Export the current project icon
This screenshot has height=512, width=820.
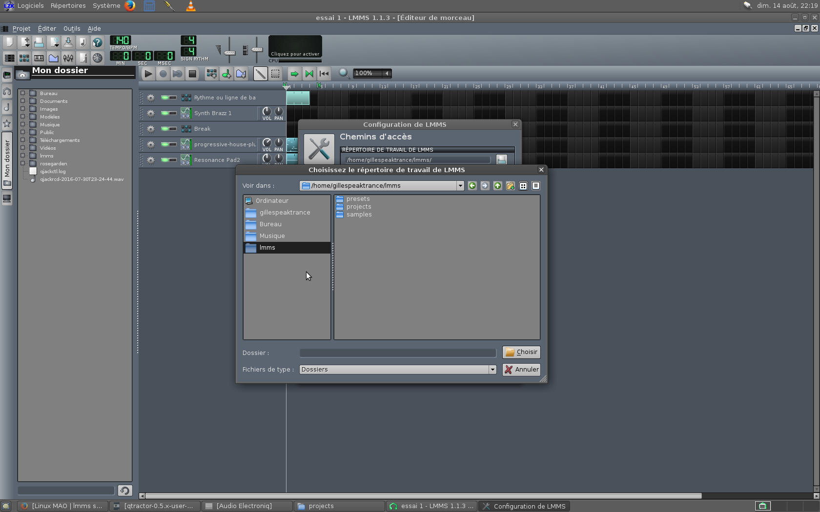coord(82,42)
